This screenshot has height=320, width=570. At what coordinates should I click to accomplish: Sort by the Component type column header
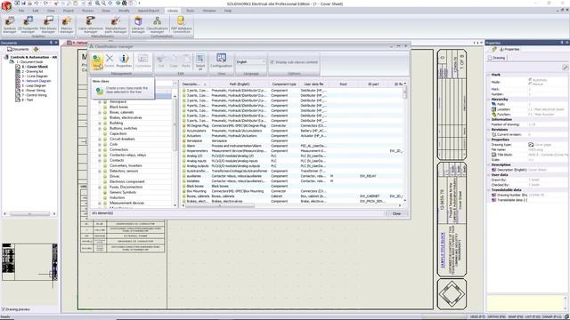coord(284,84)
